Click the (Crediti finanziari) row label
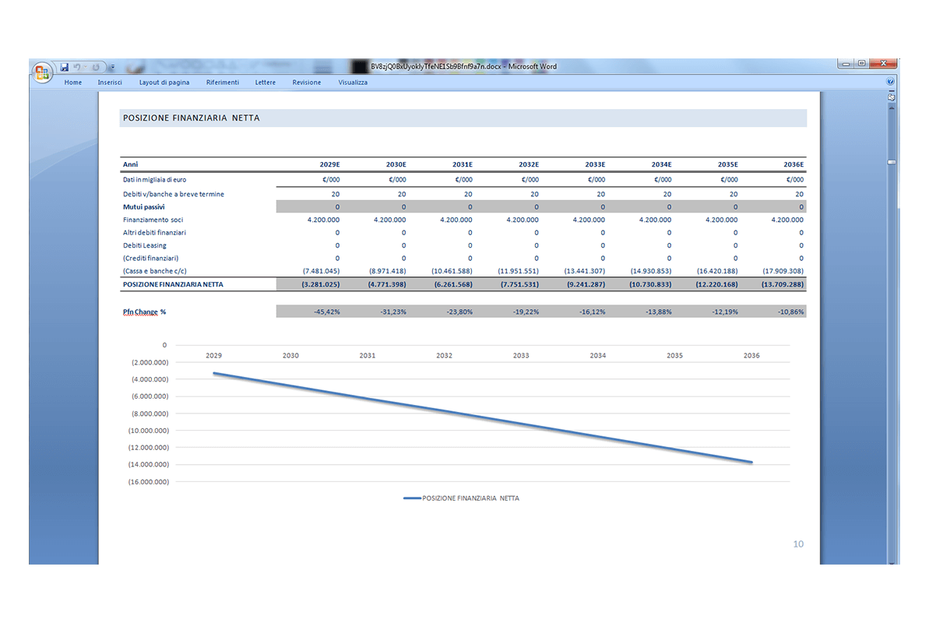This screenshot has width=929, height=623. pos(150,259)
